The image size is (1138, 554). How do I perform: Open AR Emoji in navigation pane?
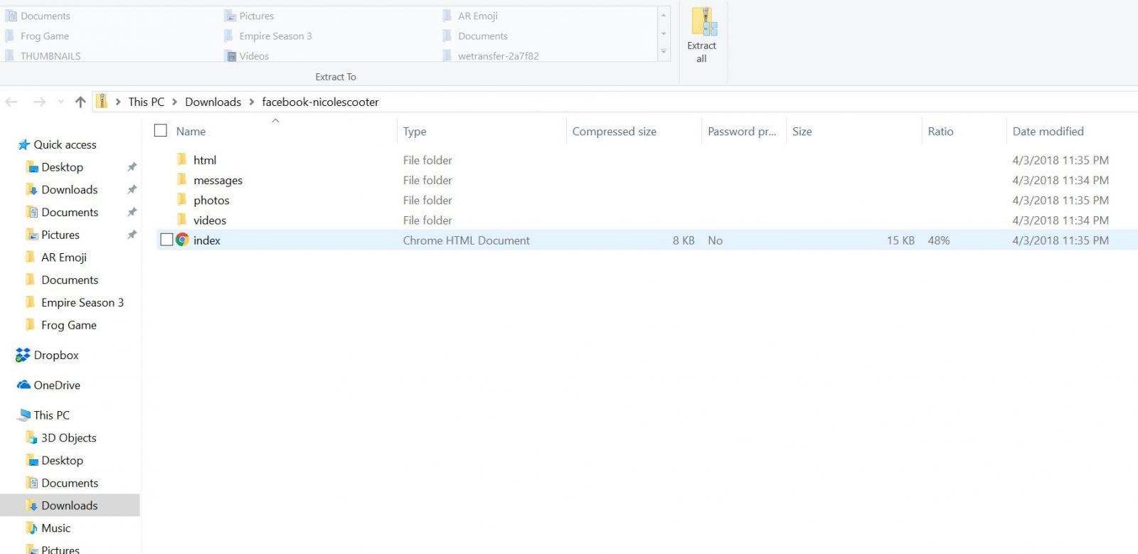coord(64,257)
